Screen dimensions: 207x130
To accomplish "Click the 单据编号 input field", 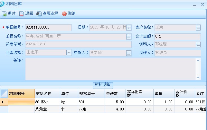I will pos(48,28).
